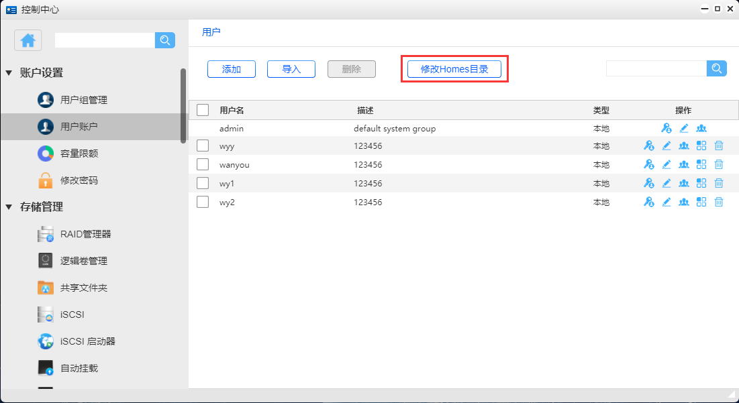Click the 删除 button

352,69
